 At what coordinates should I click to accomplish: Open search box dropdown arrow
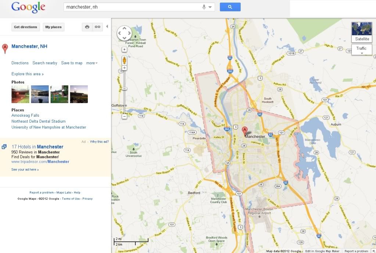210,7
